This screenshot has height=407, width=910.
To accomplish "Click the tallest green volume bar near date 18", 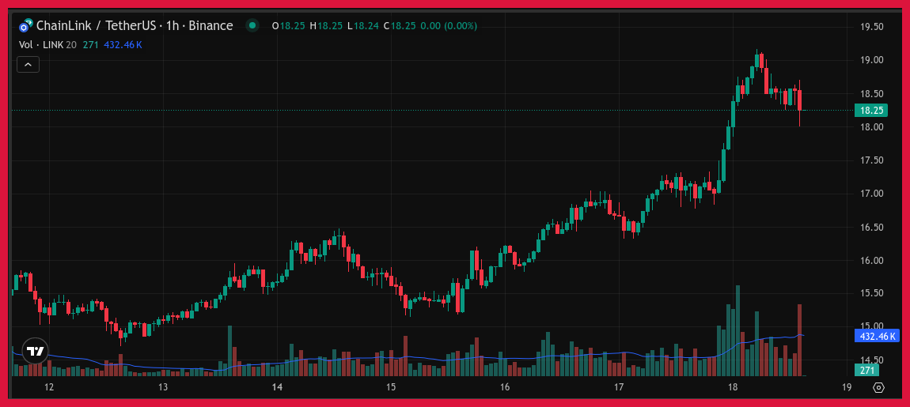I will point(737,330).
